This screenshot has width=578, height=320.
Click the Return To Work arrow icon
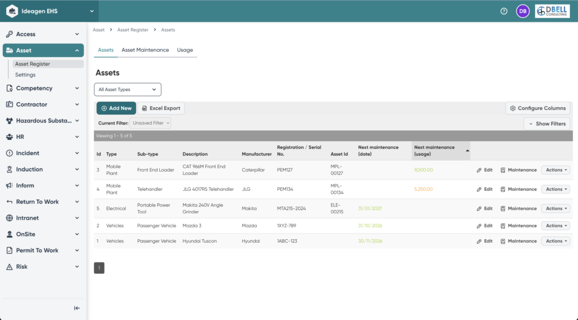coord(9,201)
